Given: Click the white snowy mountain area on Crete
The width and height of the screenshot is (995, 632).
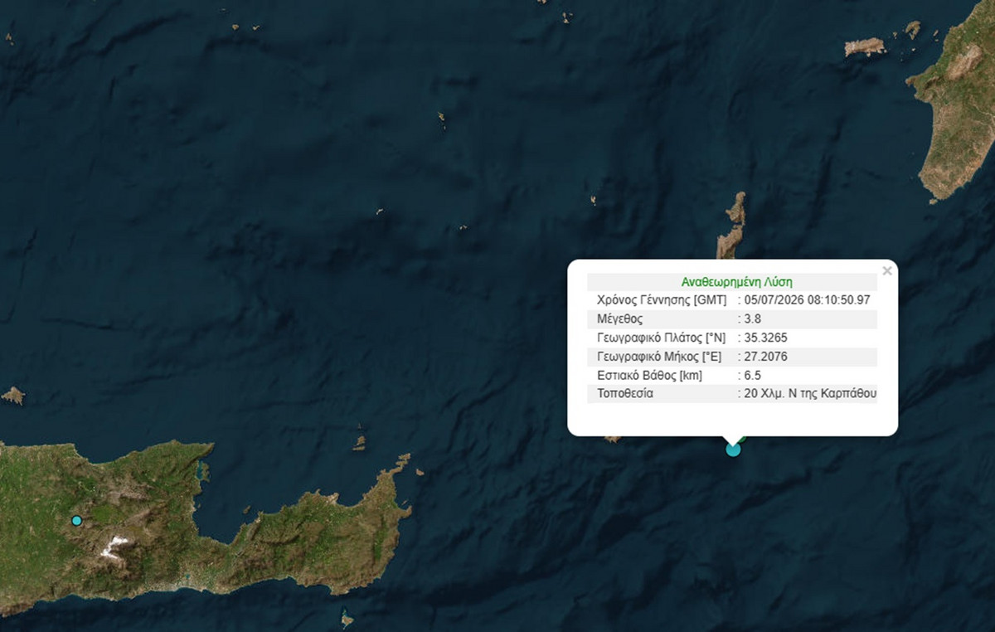Looking at the screenshot, I should 115,546.
